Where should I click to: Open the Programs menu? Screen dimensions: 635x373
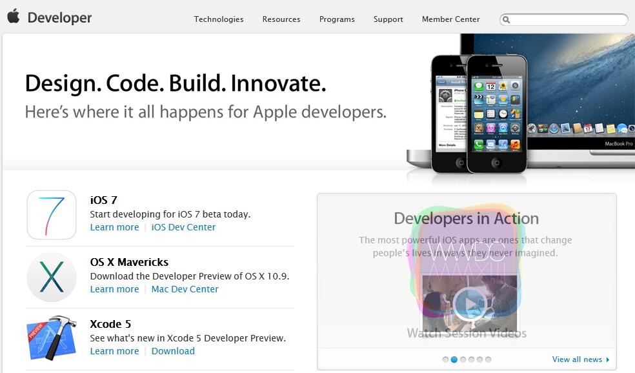pos(337,19)
